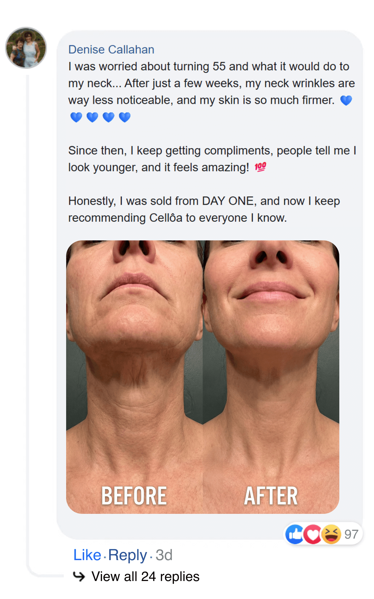Screen dimensions: 374x599
Task: Open the AFTER neck photo
Action: point(271,370)
